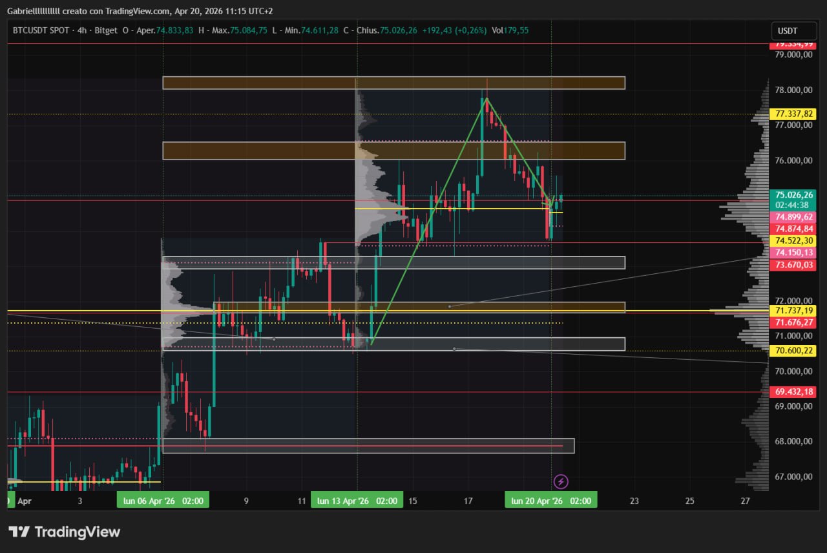827x553 pixels.
Task: Click the Bitget exchange label
Action: pos(105,30)
